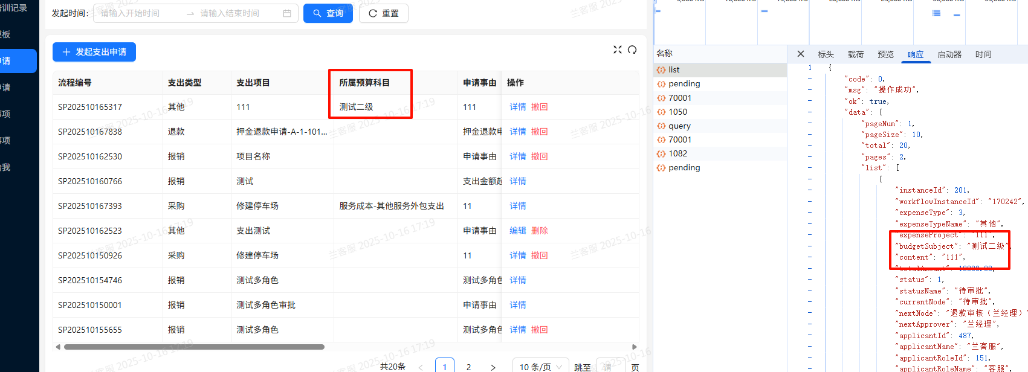Click the refresh icon above the table
Image resolution: width=1028 pixels, height=372 pixels.
coord(632,50)
